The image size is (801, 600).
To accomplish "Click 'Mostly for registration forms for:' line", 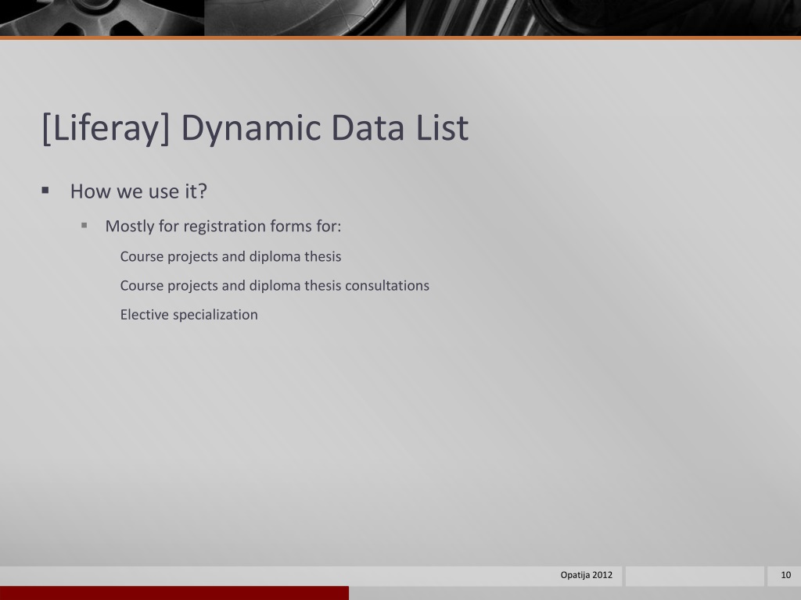I will (223, 226).
